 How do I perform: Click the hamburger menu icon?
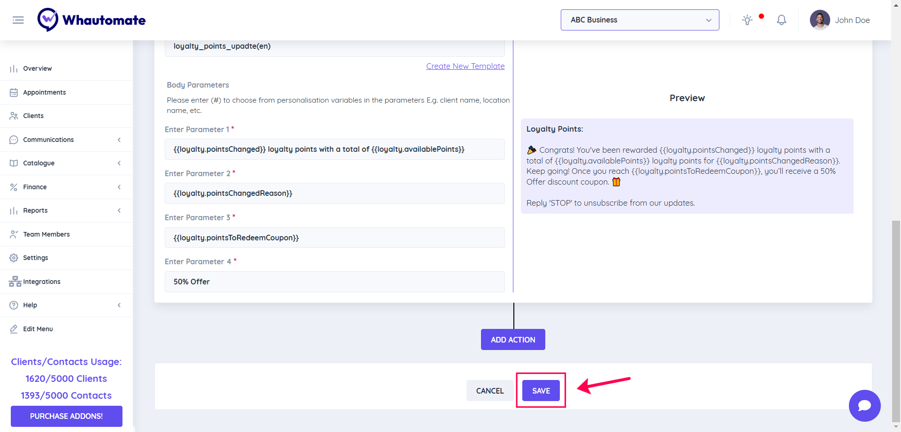point(18,20)
